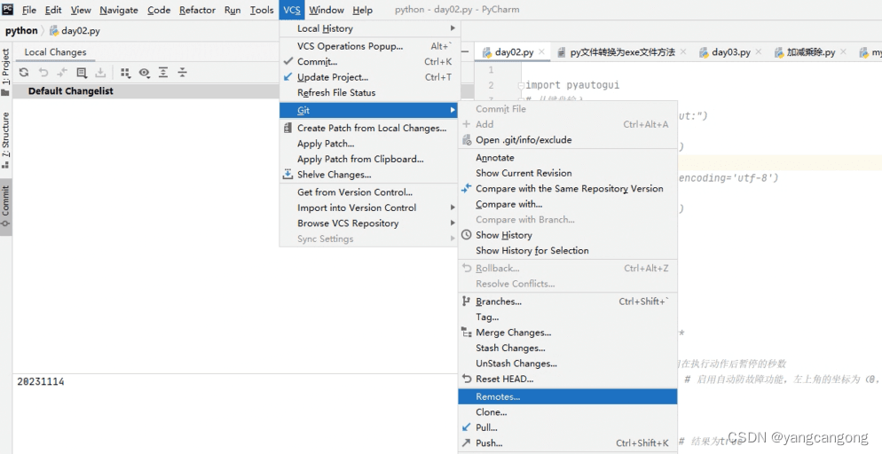882x454 pixels.
Task: Choose VCS Operations Popup
Action: [x=369, y=46]
